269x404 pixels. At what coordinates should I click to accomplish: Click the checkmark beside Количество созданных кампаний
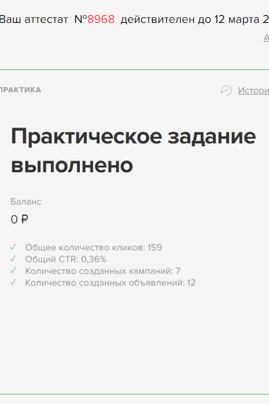pyautogui.click(x=13, y=271)
